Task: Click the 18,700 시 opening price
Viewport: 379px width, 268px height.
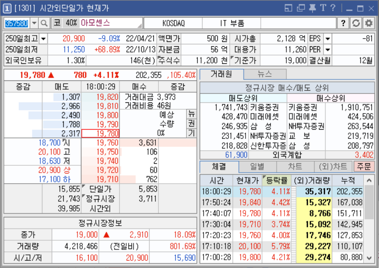Action: (55, 143)
